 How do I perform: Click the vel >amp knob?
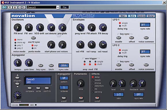(92, 45)
